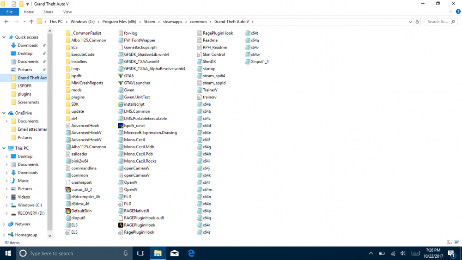Open Email attachments under OneDrive
Viewport: 462px width, 260px height.
click(x=32, y=129)
